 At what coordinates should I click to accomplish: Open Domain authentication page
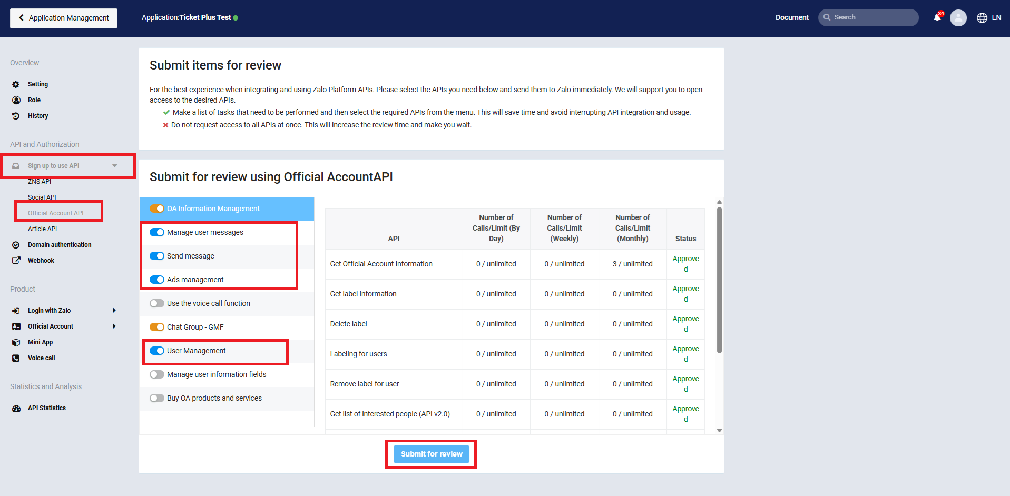tap(60, 245)
